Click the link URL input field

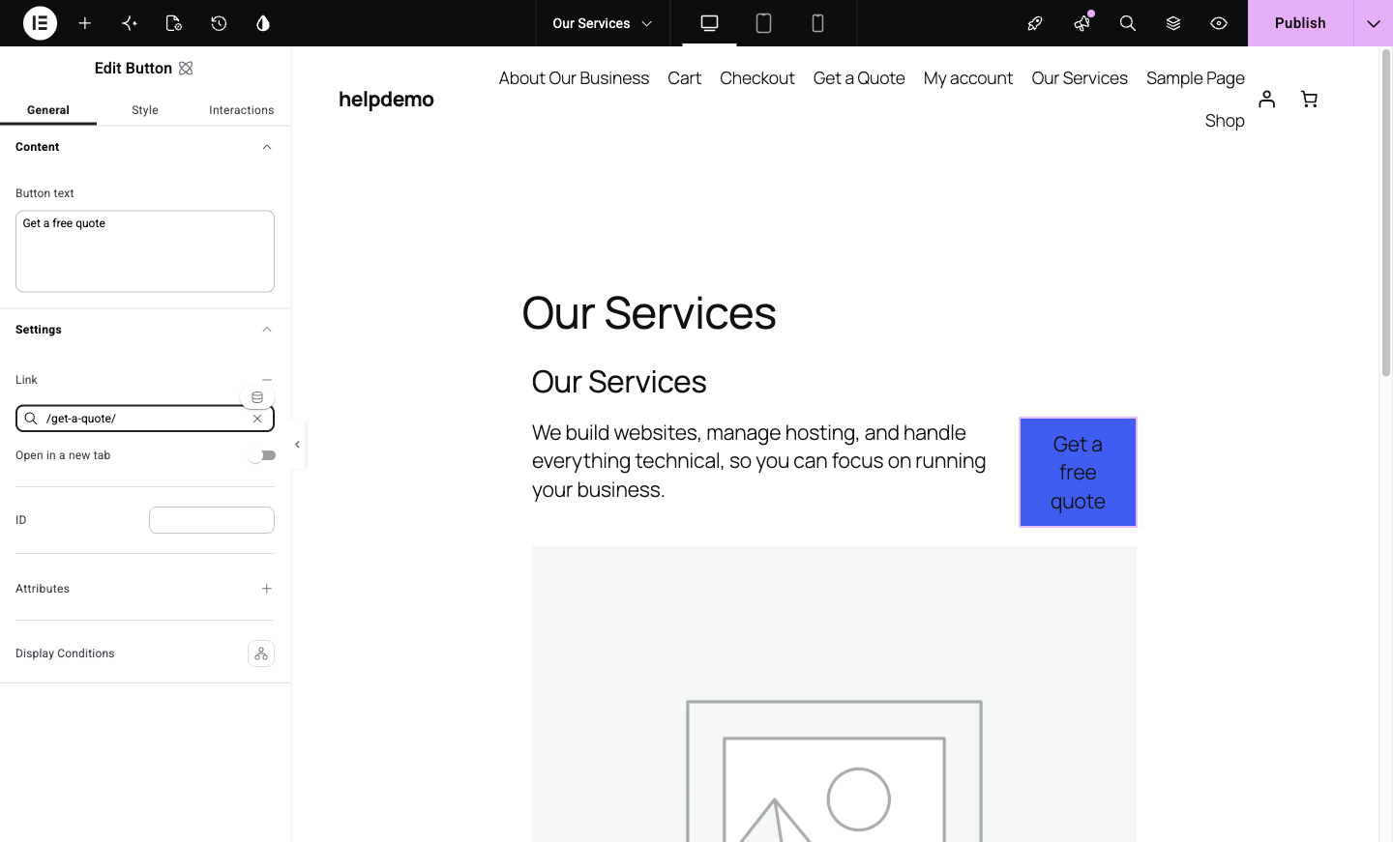[x=145, y=419]
